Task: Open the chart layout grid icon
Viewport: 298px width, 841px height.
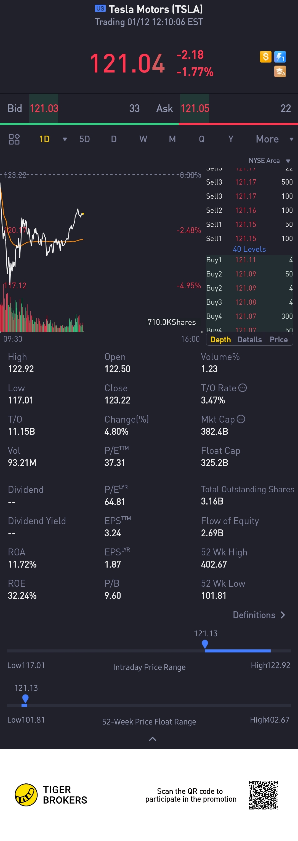Action: click(14, 139)
